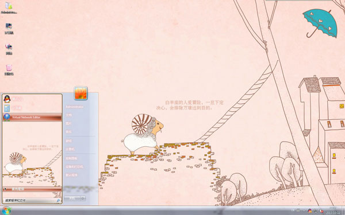Image resolution: width=345 pixels, height=215 pixels.
Task: Open the Computer desktop icon
Action: [9, 29]
